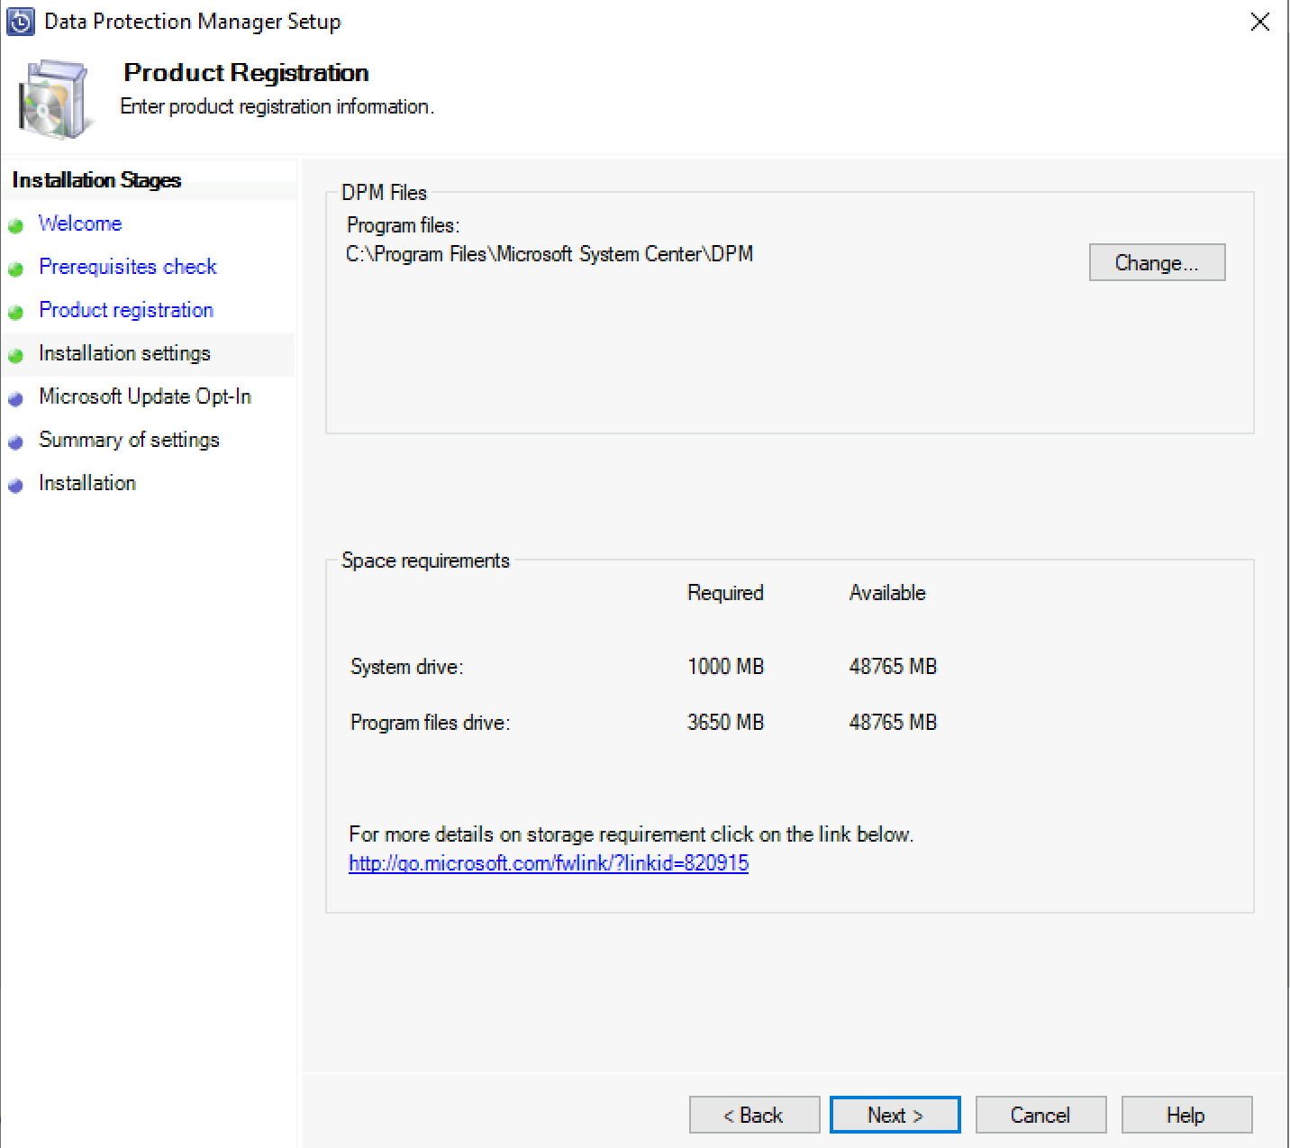The width and height of the screenshot is (1290, 1148).
Task: Click the Available column header
Action: (x=887, y=593)
